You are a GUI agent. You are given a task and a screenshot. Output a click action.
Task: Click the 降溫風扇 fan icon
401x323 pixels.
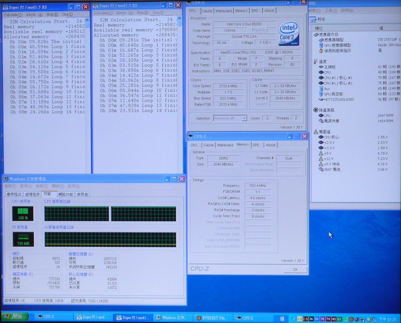click(x=316, y=110)
